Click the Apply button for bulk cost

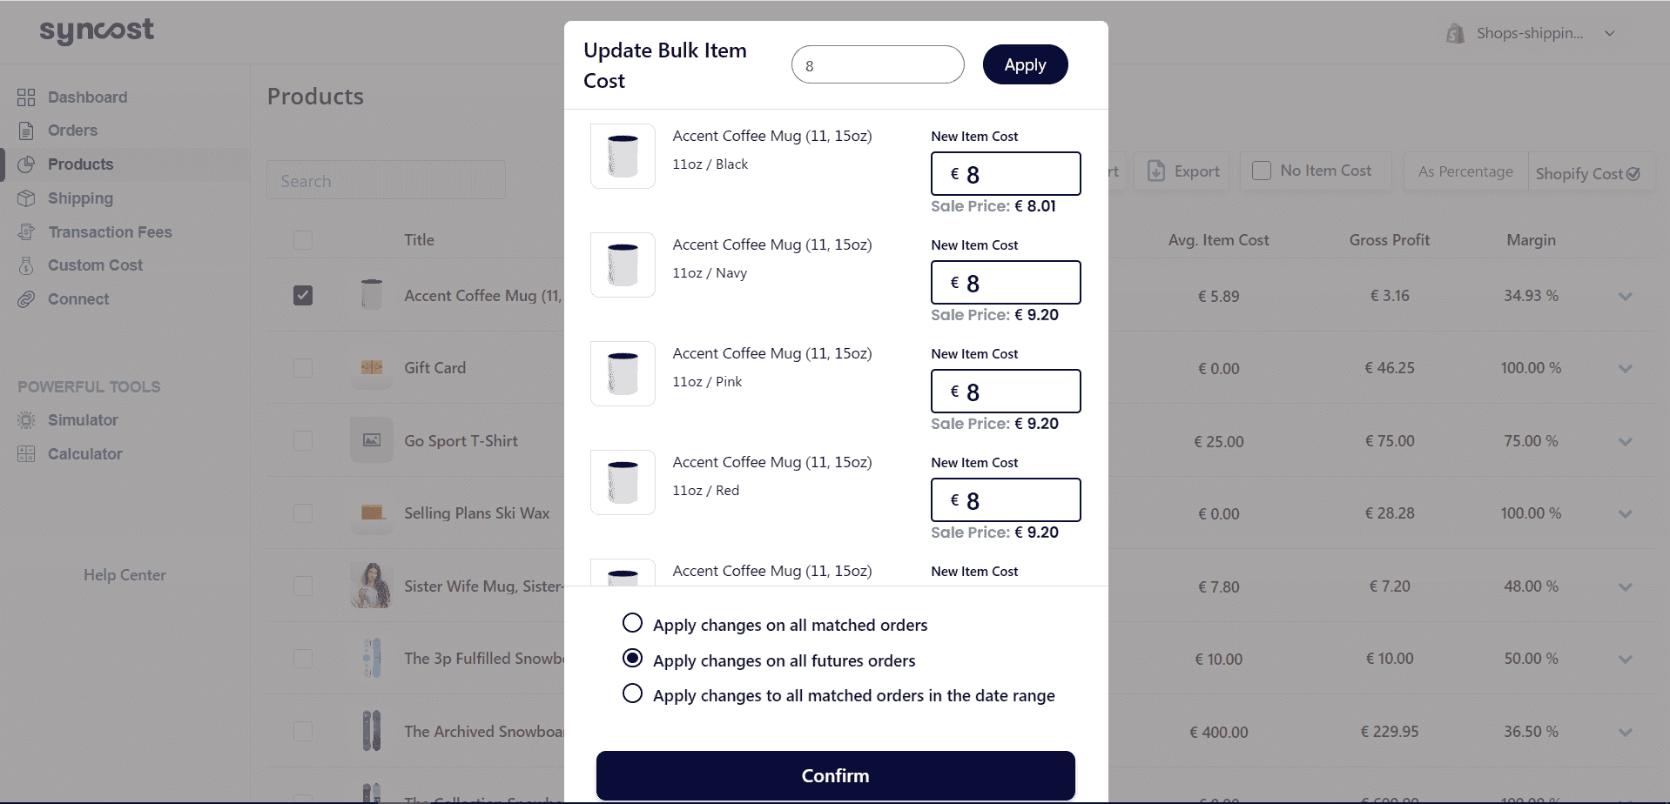click(1025, 64)
